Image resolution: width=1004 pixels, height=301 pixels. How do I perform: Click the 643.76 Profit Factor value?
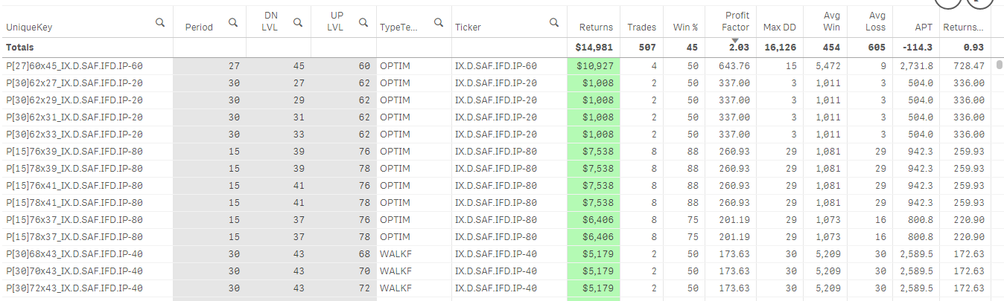coord(734,66)
